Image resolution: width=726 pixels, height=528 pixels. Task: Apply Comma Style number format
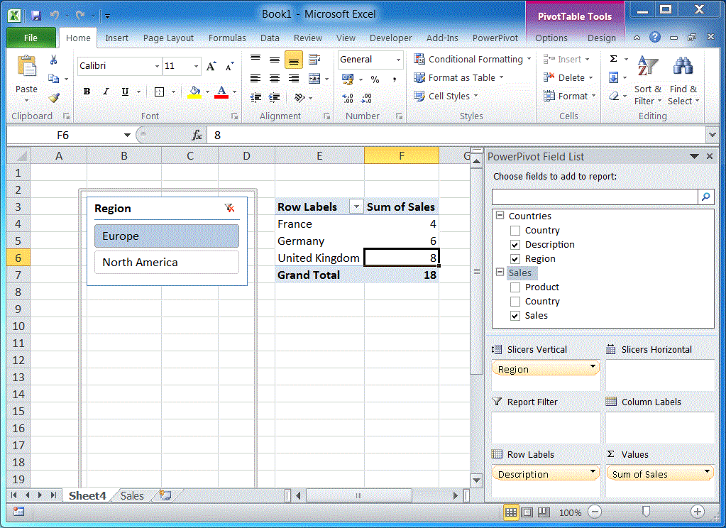click(x=394, y=79)
